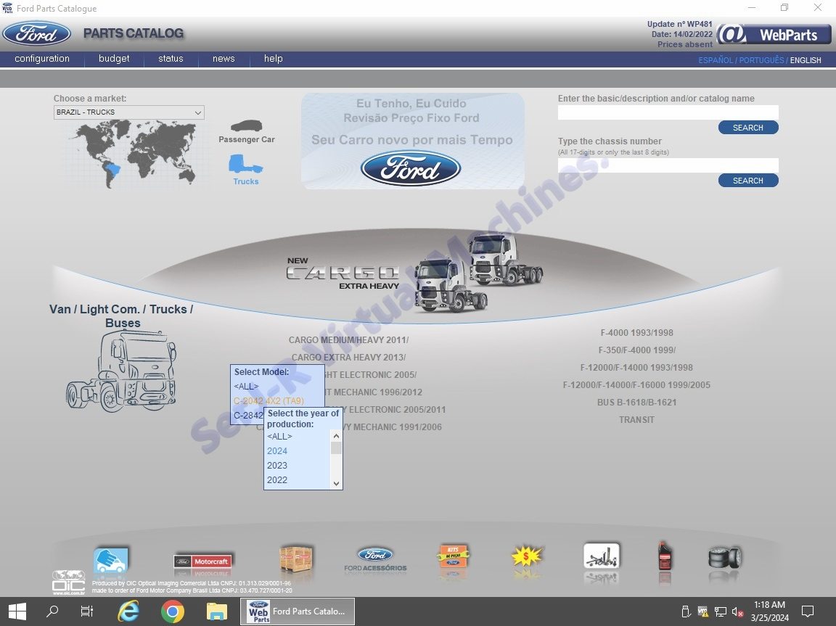Choose <ALL> in Select Model list
The height and width of the screenshot is (626, 836).
coord(246,386)
